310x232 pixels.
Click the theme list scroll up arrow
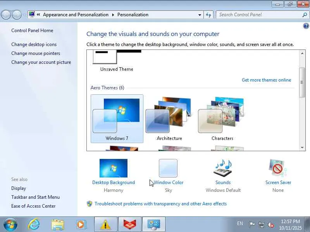[x=302, y=53]
